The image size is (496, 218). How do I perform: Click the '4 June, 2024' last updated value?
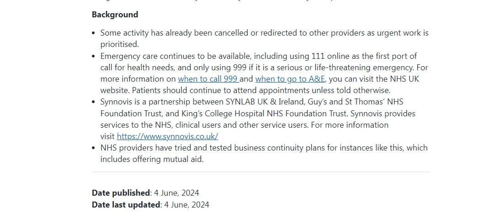click(x=187, y=205)
